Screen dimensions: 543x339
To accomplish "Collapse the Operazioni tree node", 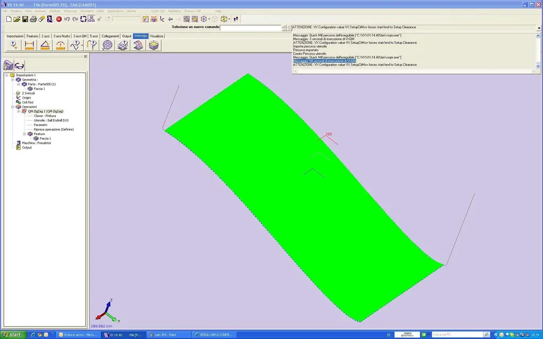I will tap(13, 107).
